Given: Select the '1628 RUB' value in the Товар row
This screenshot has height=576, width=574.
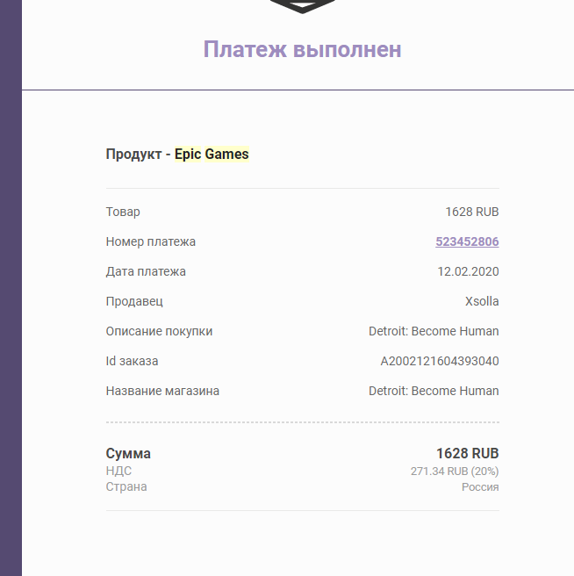Looking at the screenshot, I should pyautogui.click(x=472, y=212).
